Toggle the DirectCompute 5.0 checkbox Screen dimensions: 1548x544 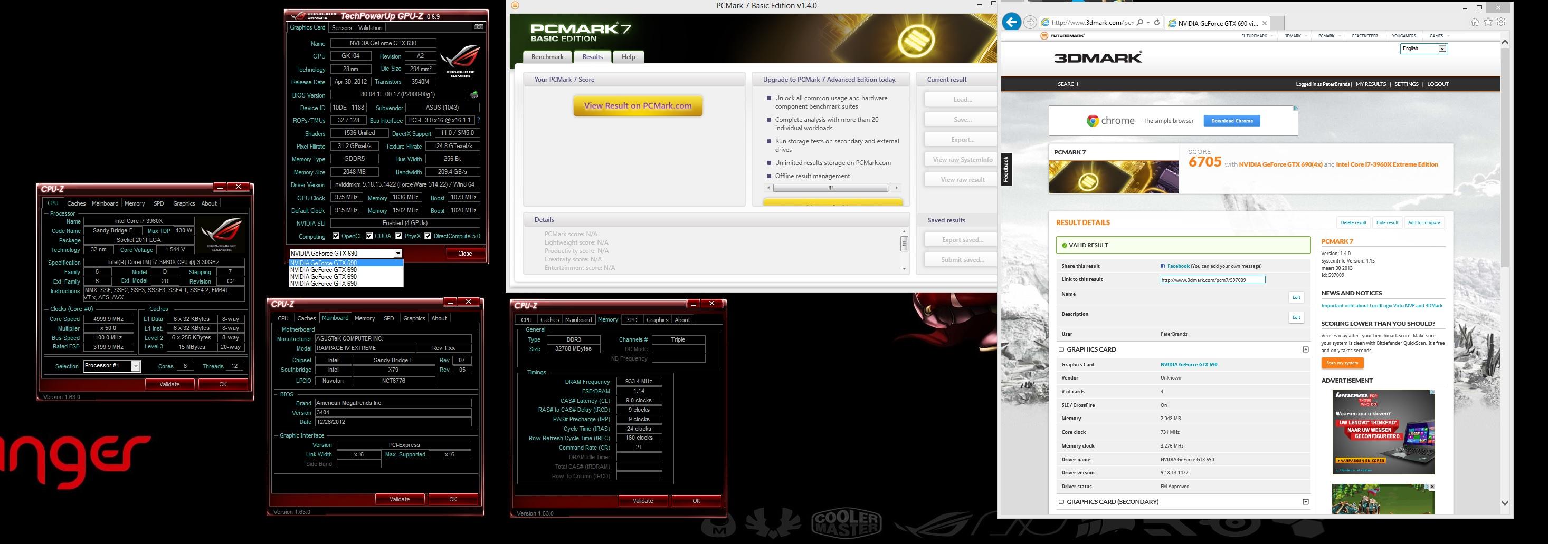[x=428, y=236]
